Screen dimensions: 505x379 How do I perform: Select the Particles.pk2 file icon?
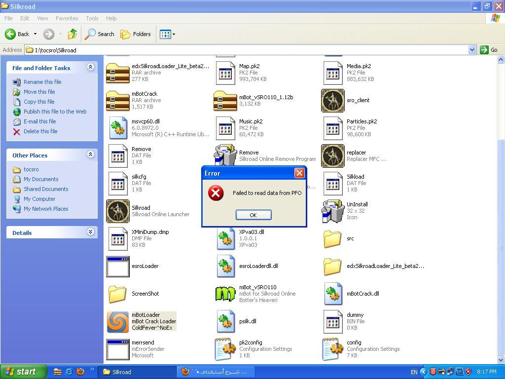click(x=333, y=128)
